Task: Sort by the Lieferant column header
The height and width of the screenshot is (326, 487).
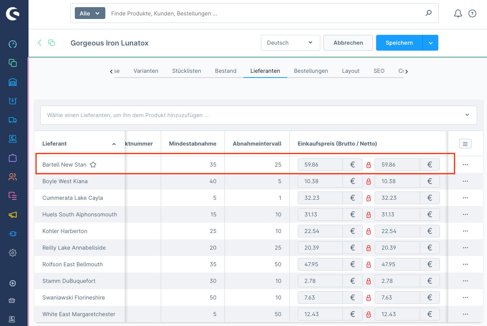Action: 80,144
